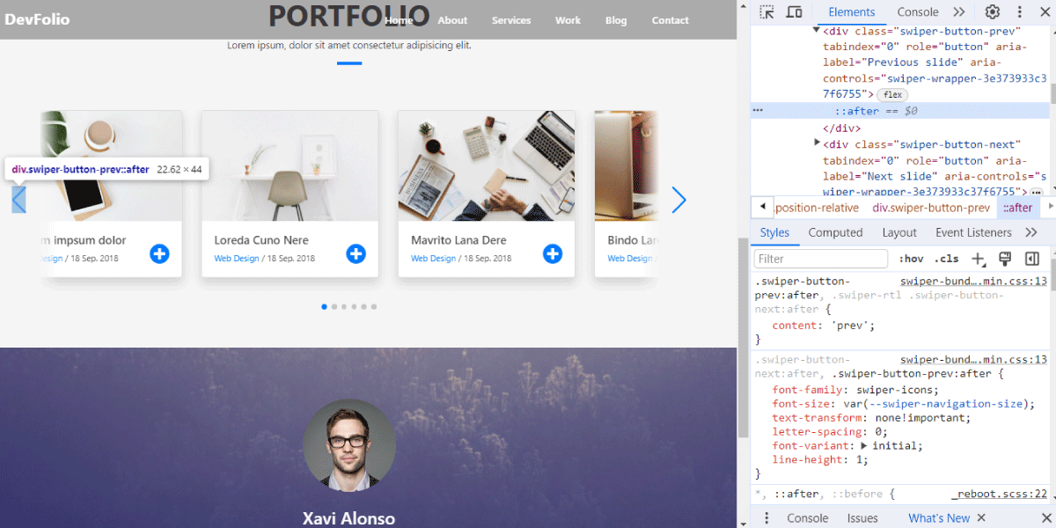This screenshot has height=528, width=1056.
Task: Open the Computed tab
Action: pos(835,232)
